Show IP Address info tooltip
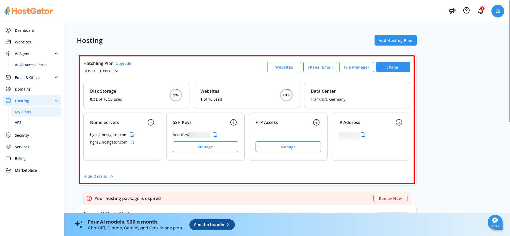This screenshot has width=510, height=236. [x=399, y=122]
